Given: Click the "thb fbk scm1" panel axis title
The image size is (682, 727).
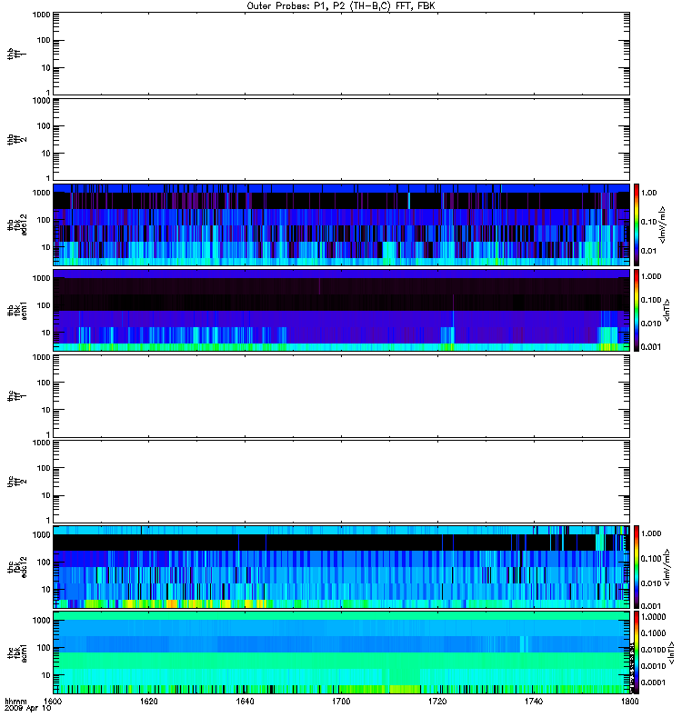Looking at the screenshot, I should tap(17, 310).
